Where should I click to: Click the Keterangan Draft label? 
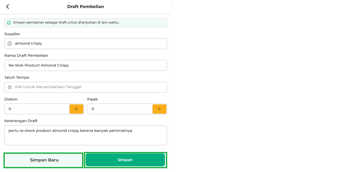point(21,121)
